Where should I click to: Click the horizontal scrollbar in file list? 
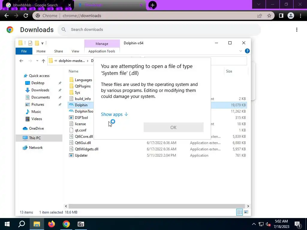click(x=157, y=206)
